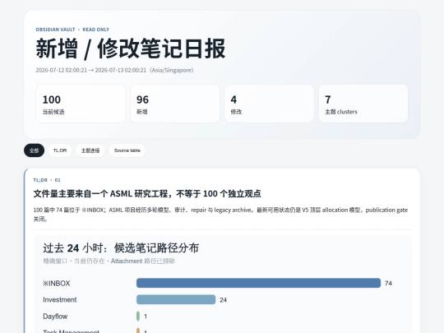The image size is (444, 333).
Task: Switch to the TL;DR tab
Action: coord(60,150)
